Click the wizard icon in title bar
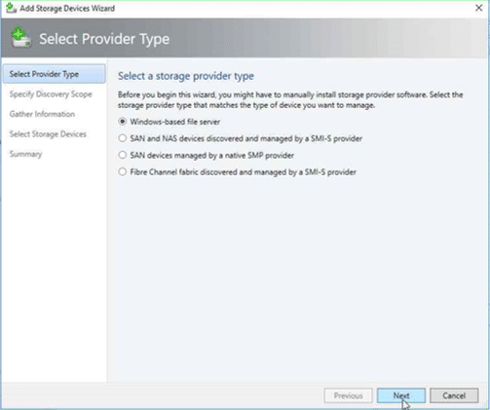This screenshot has width=490, height=410. coord(12,8)
